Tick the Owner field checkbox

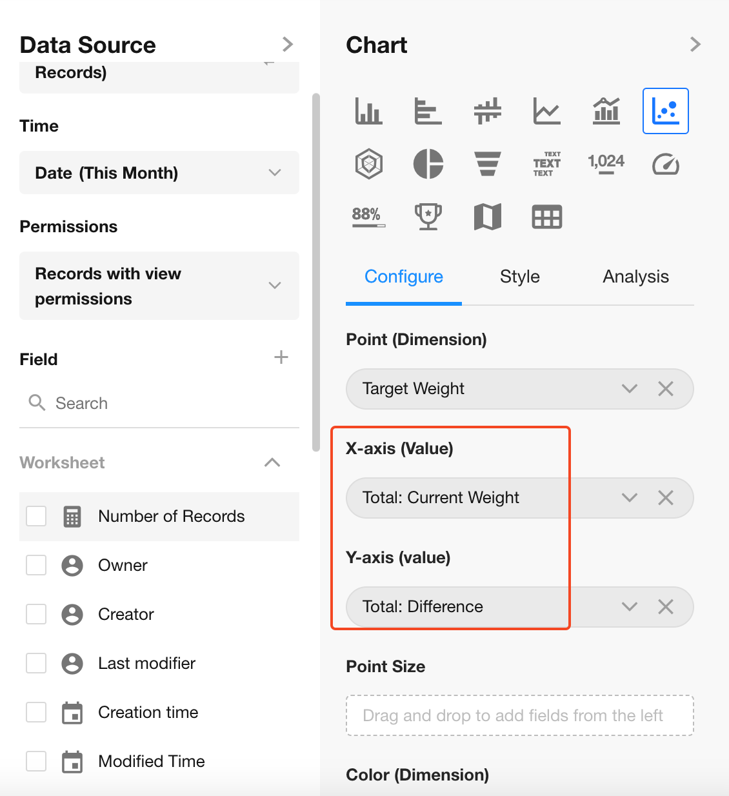[36, 565]
